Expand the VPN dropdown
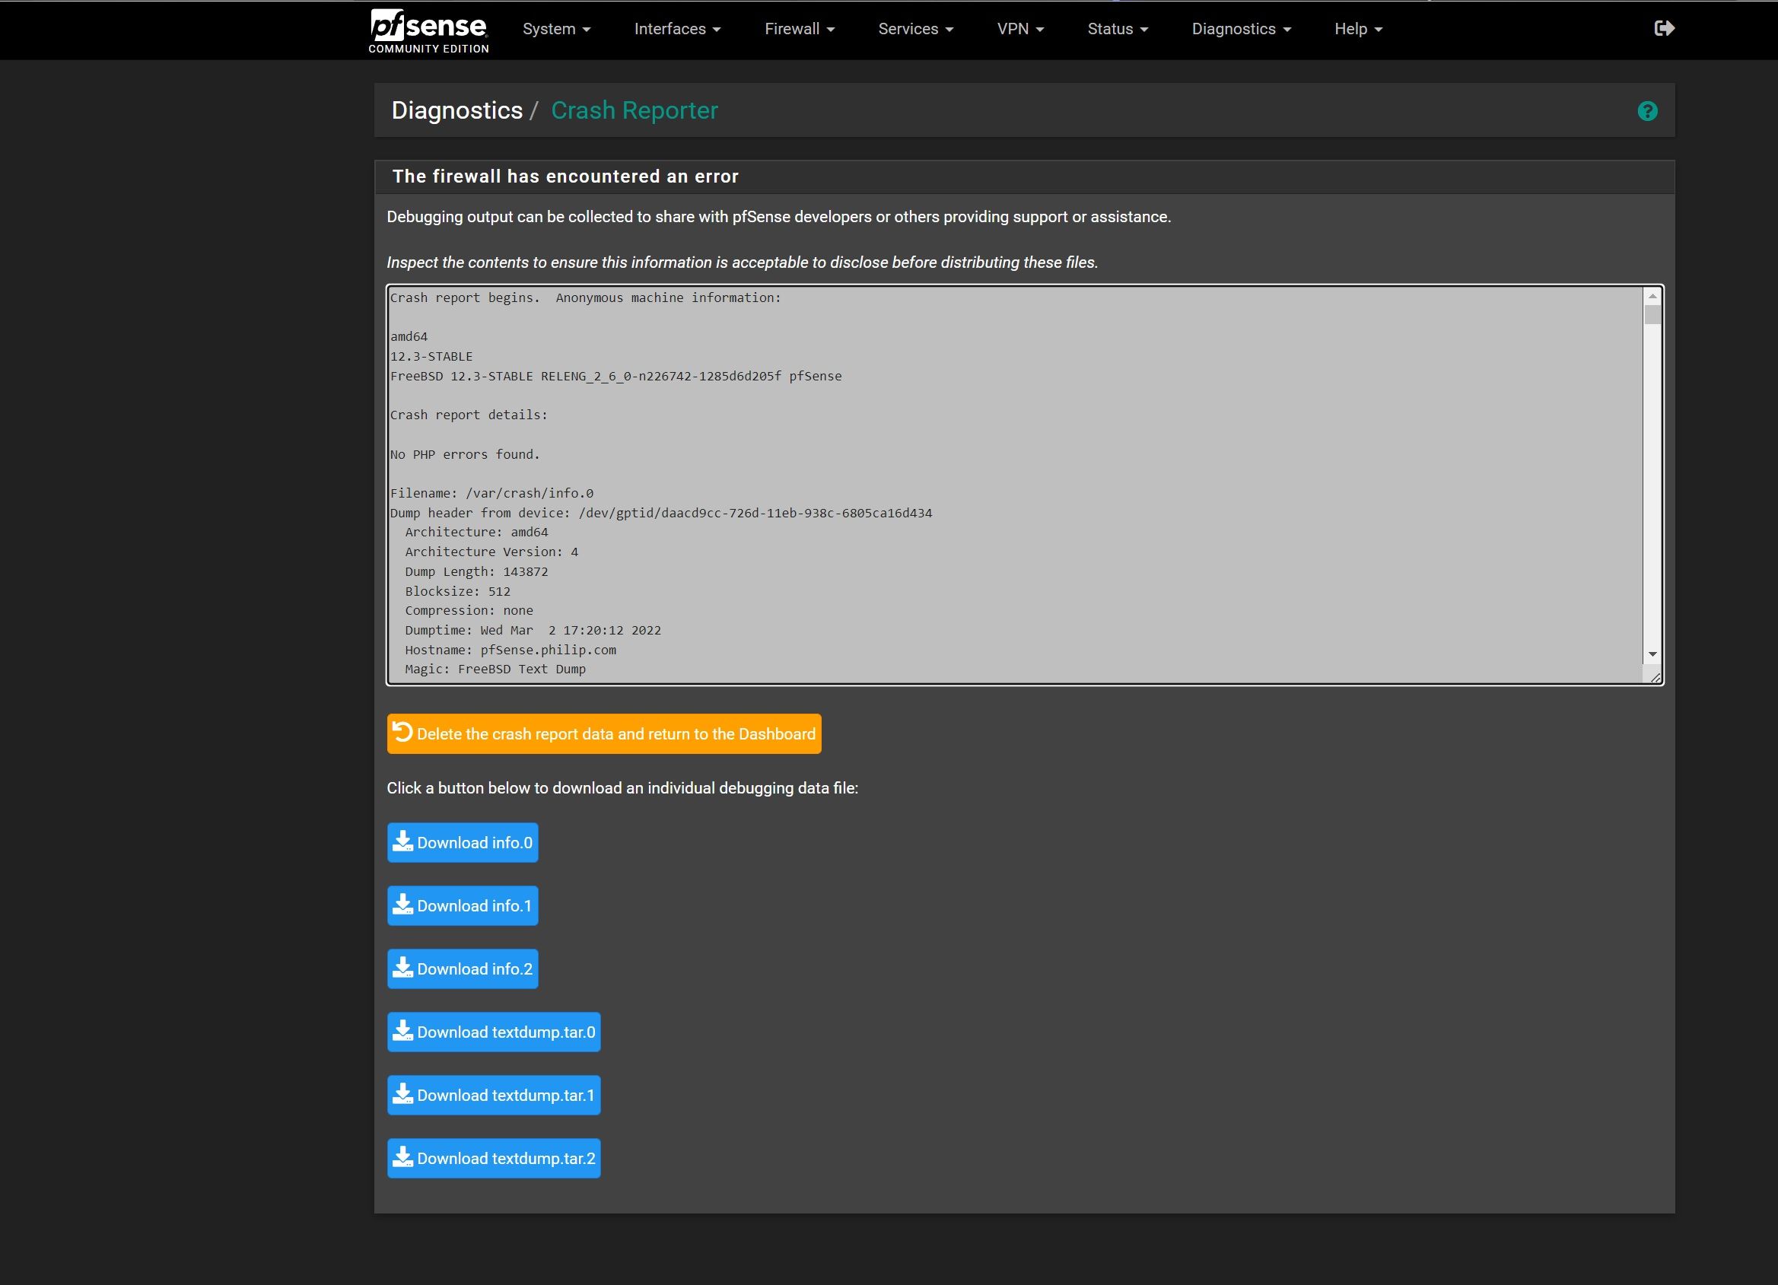 click(1020, 29)
